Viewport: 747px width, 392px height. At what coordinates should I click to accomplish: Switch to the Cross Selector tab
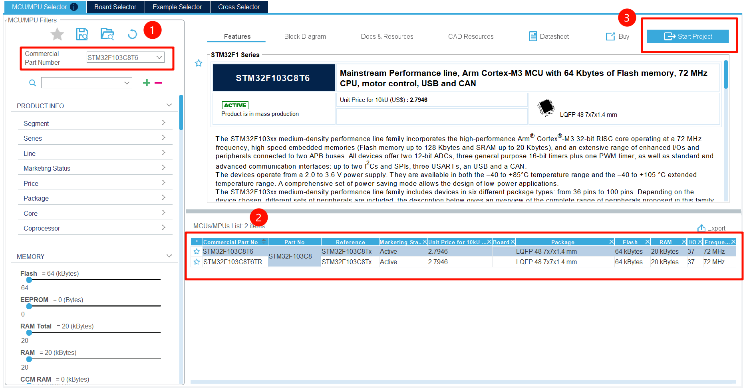[x=239, y=7]
